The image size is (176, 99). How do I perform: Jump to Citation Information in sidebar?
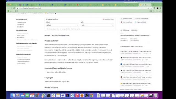[23, 62]
